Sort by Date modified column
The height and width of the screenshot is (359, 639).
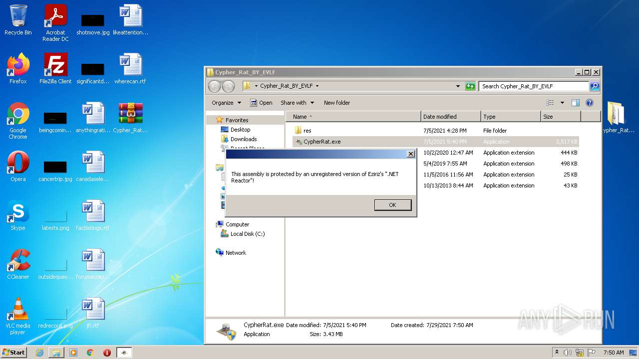[451, 117]
